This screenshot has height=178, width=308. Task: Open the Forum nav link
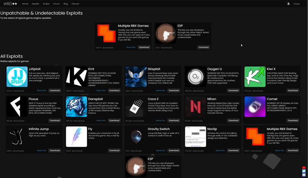click(x=56, y=3)
